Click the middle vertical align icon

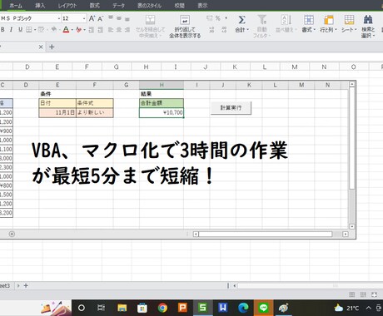[x=119, y=18]
